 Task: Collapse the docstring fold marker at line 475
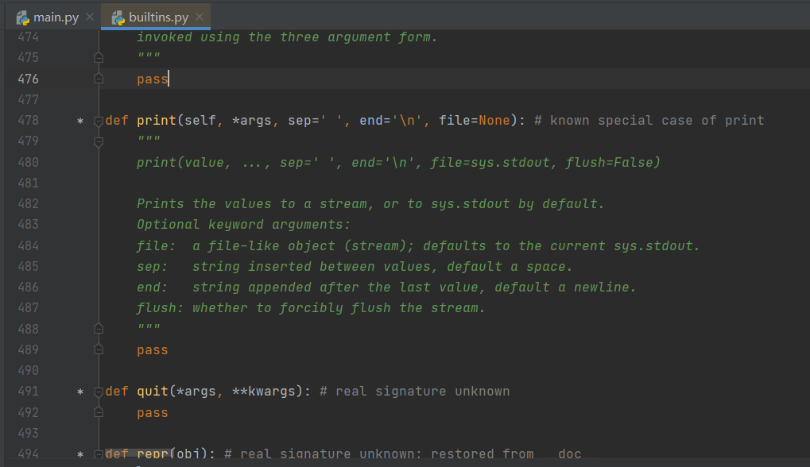point(98,57)
